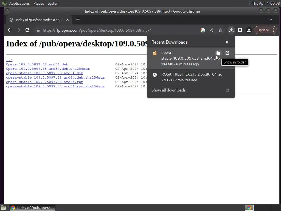Share this page via share icon
This screenshot has height=211, width=281.
point(212,30)
